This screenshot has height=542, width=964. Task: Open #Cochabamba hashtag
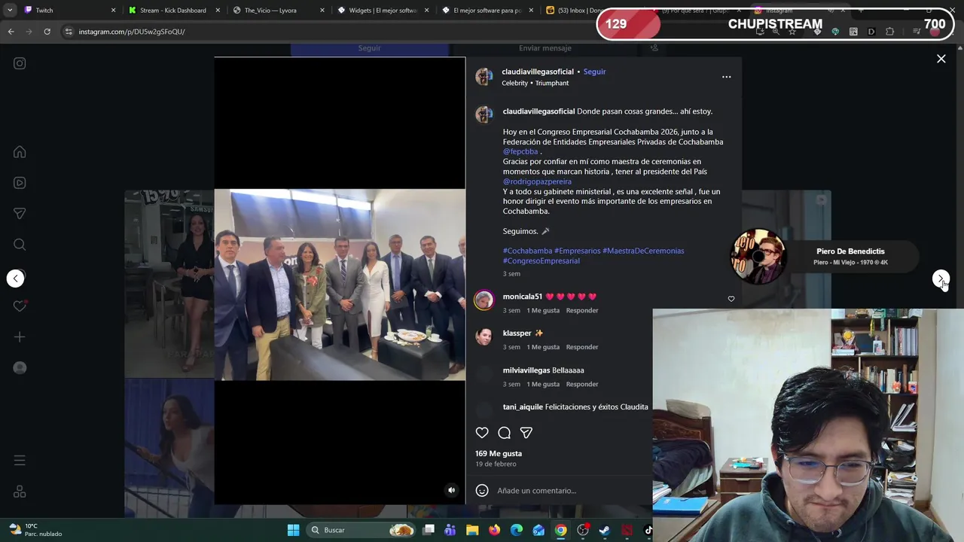point(528,251)
